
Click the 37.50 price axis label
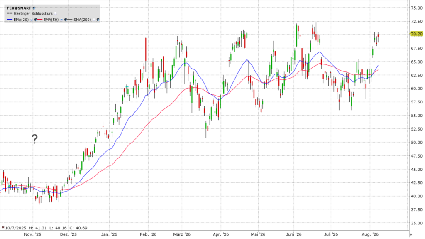coord(417,209)
